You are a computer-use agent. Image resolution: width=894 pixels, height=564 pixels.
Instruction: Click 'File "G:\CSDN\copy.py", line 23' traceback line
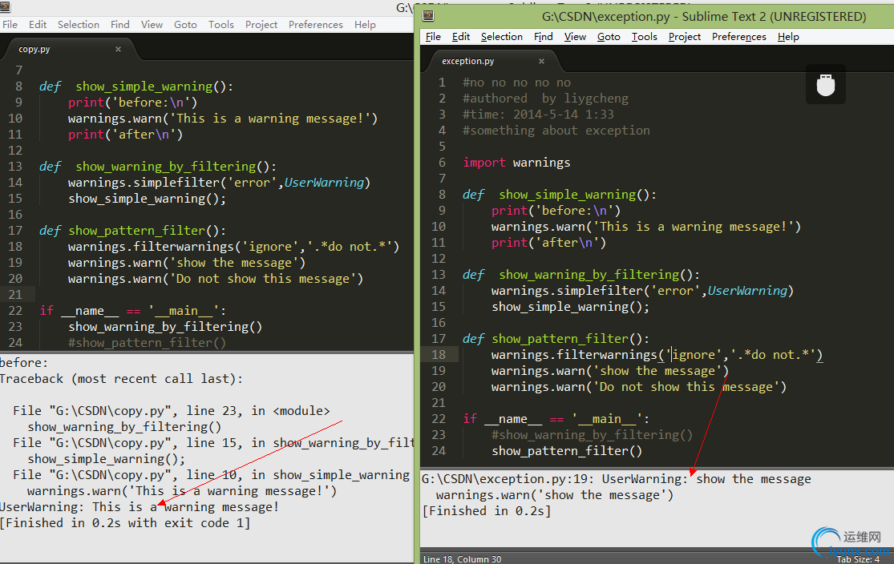pos(171,411)
